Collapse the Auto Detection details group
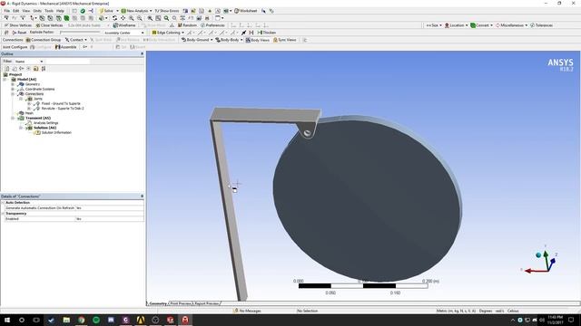The width and height of the screenshot is (581, 326). coord(3,203)
